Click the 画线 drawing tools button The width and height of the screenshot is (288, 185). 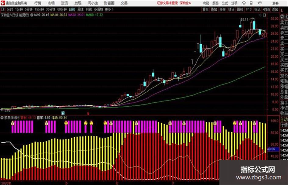tap(240, 9)
